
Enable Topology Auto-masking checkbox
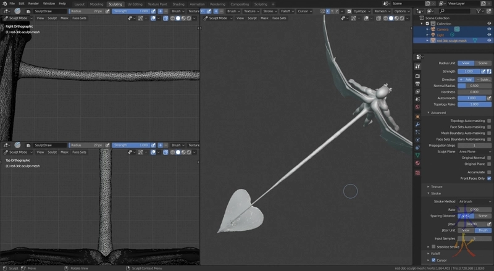pyautogui.click(x=488, y=120)
